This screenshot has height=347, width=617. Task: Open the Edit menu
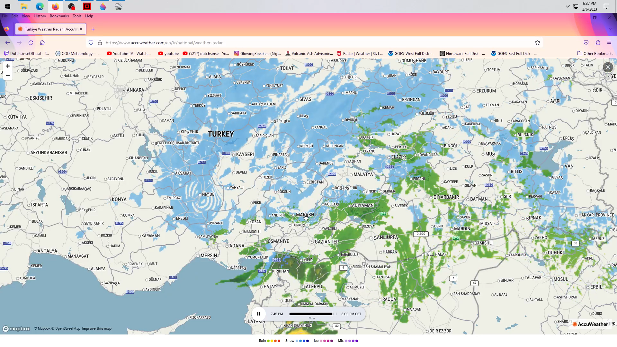15,16
